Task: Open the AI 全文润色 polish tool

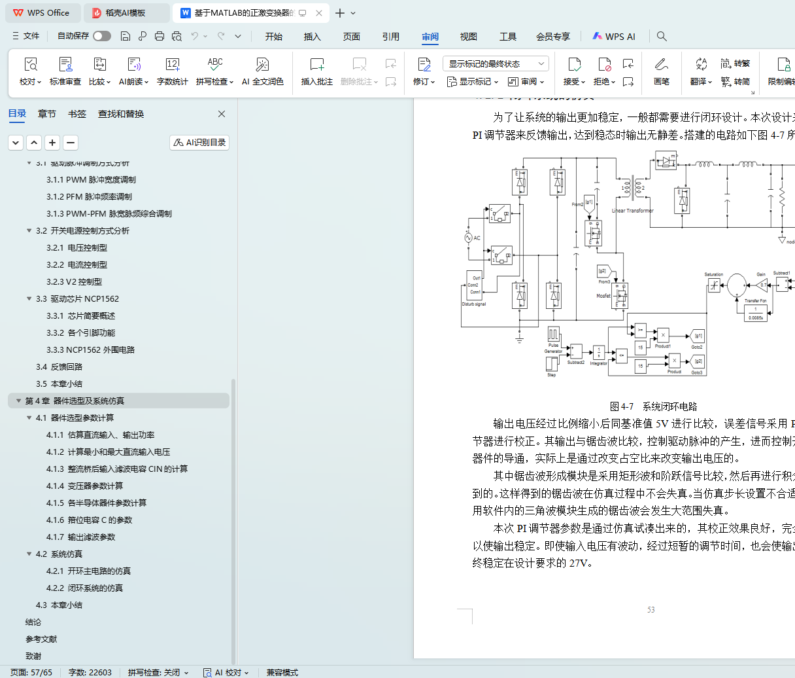Action: click(x=262, y=65)
